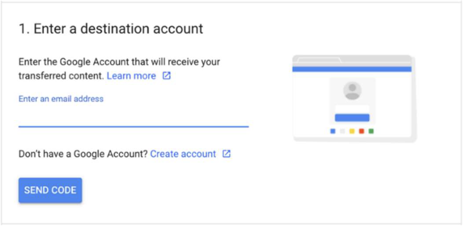Click the Learn more link
This screenshot has height=226, width=464.
tap(131, 76)
